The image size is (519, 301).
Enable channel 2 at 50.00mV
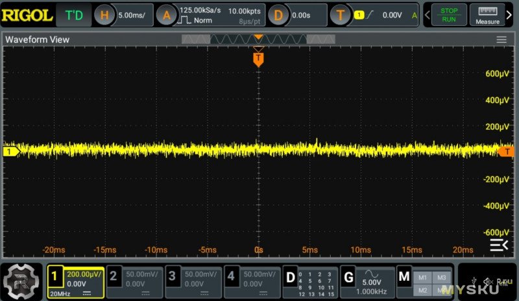click(134, 282)
